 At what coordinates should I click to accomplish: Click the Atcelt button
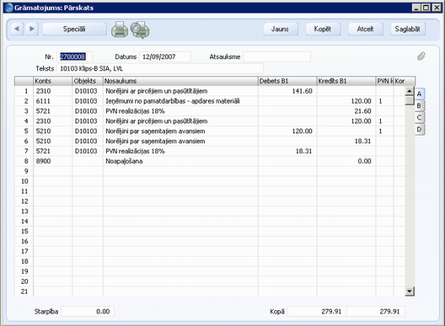366,29
